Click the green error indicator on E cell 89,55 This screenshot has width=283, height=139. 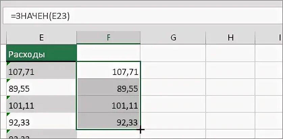(8, 80)
